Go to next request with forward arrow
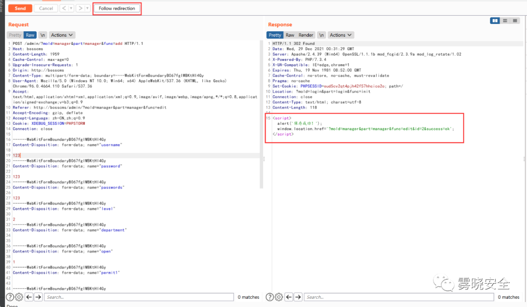Screen dimensions: 527x307 (x=80, y=8)
